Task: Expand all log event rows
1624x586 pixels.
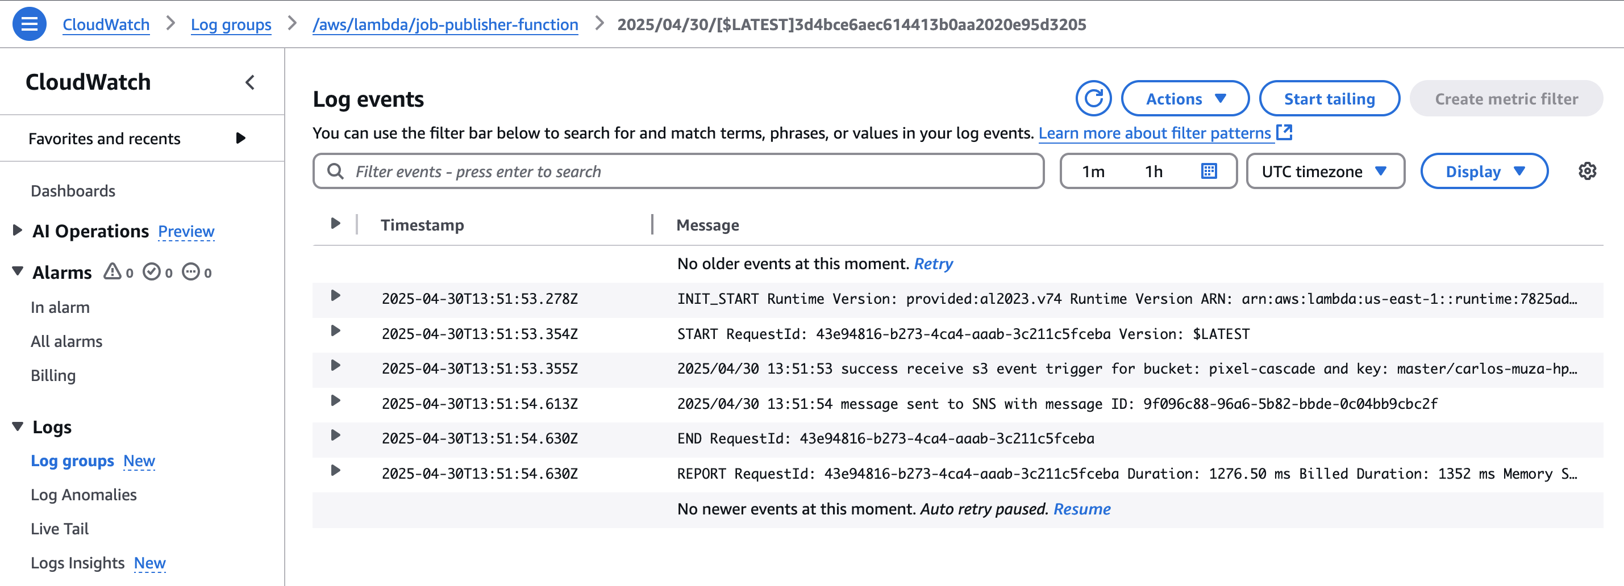Action: (x=335, y=224)
